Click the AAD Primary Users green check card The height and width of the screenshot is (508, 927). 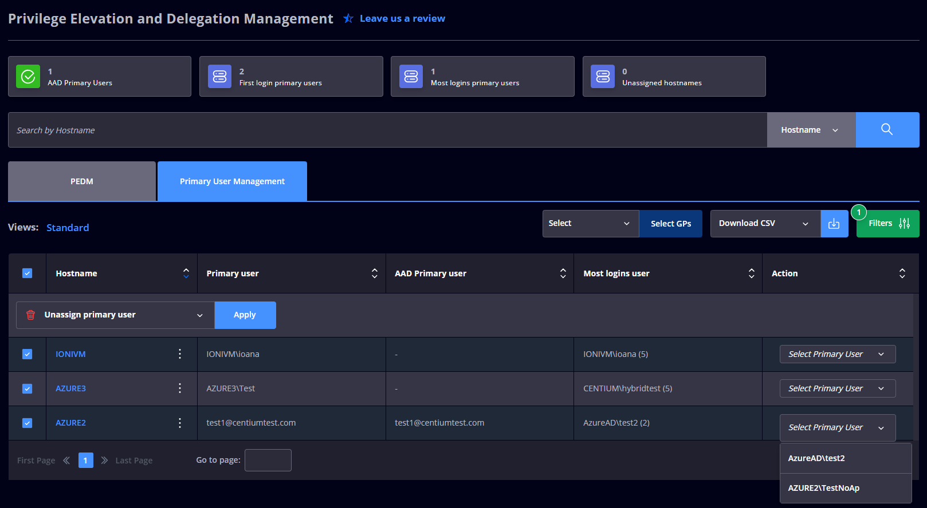click(x=100, y=76)
